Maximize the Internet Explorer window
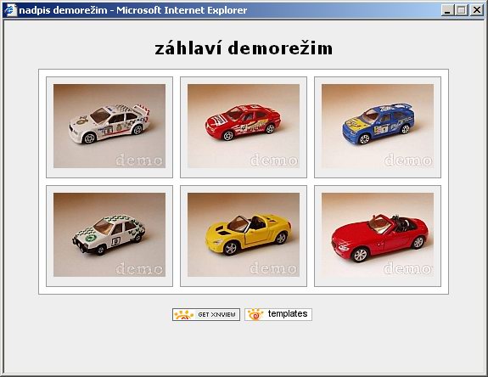Screen dimensions: 488x377 pyautogui.click(x=461, y=10)
